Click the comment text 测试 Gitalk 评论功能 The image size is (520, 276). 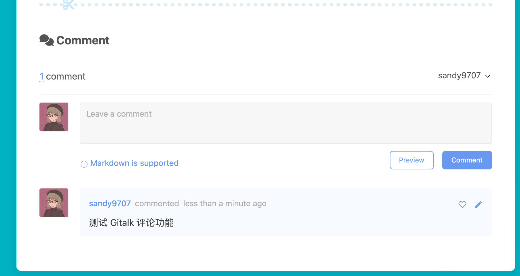click(x=131, y=222)
